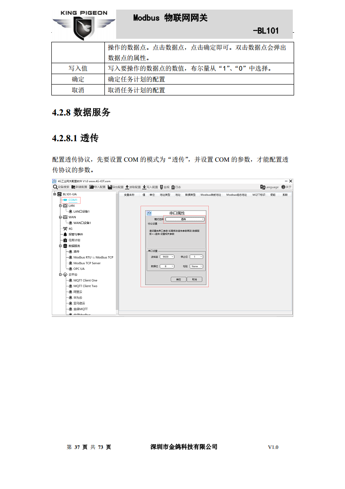Select the OPC UA node icon

pyautogui.click(x=70, y=268)
